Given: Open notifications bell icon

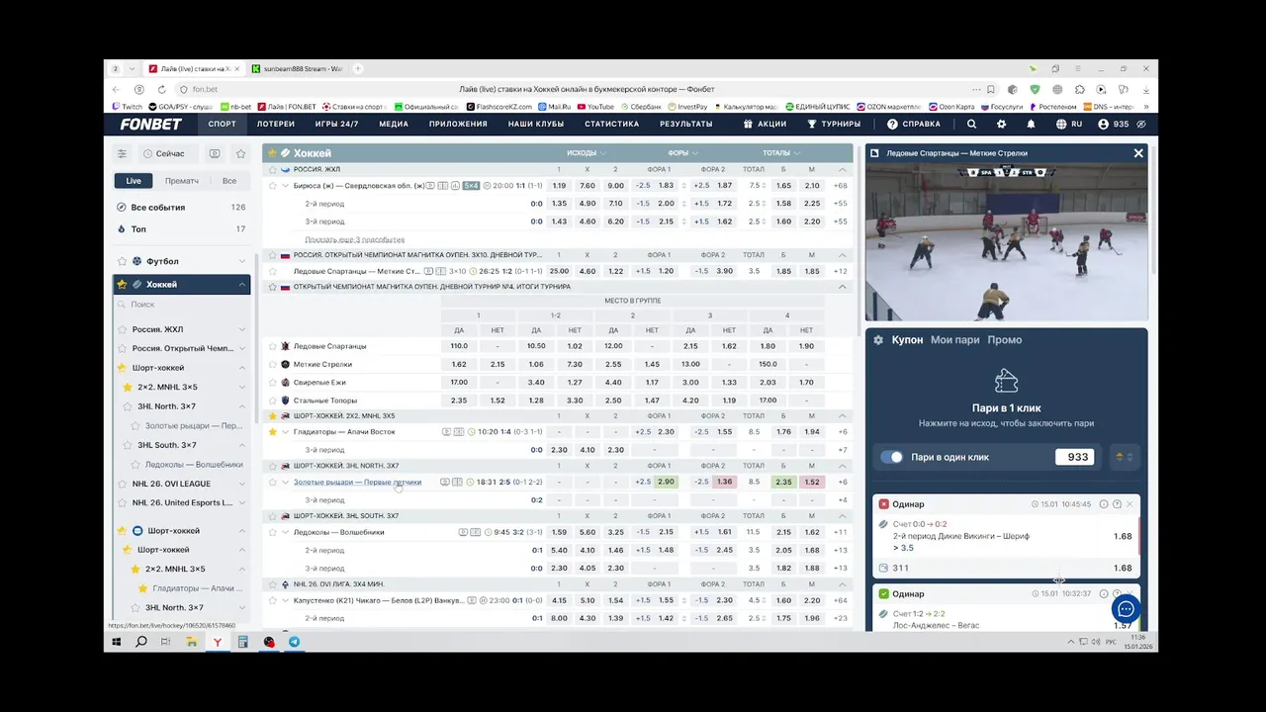Looking at the screenshot, I should (x=1031, y=125).
